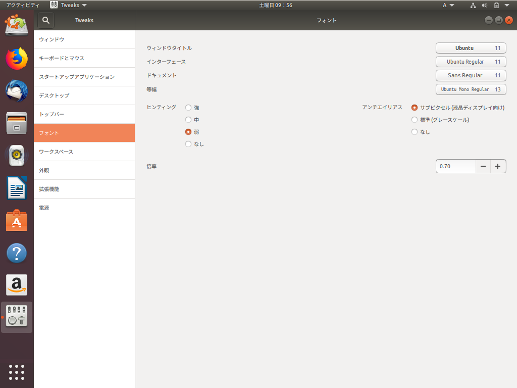Open the system menu arrow

507,5
